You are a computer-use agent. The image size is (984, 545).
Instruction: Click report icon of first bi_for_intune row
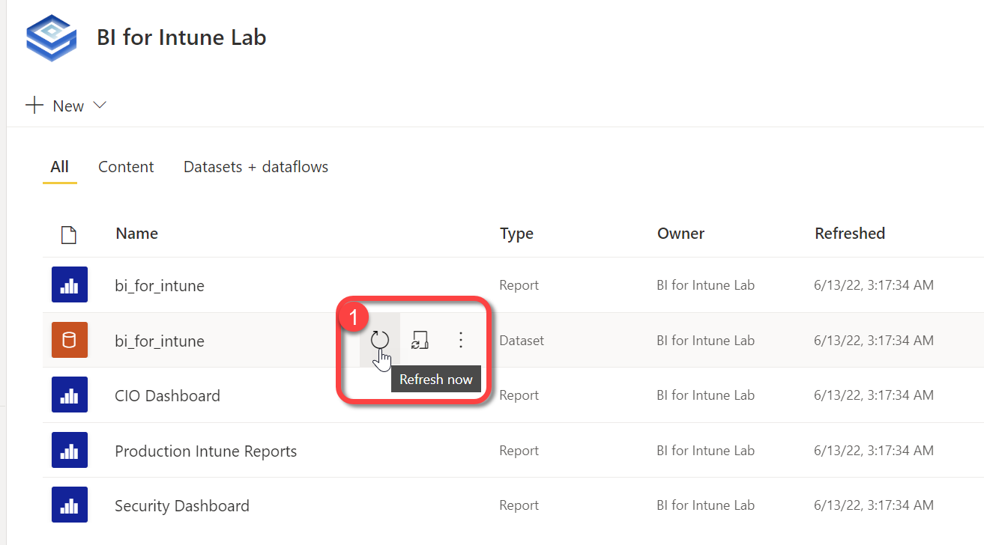pos(70,285)
